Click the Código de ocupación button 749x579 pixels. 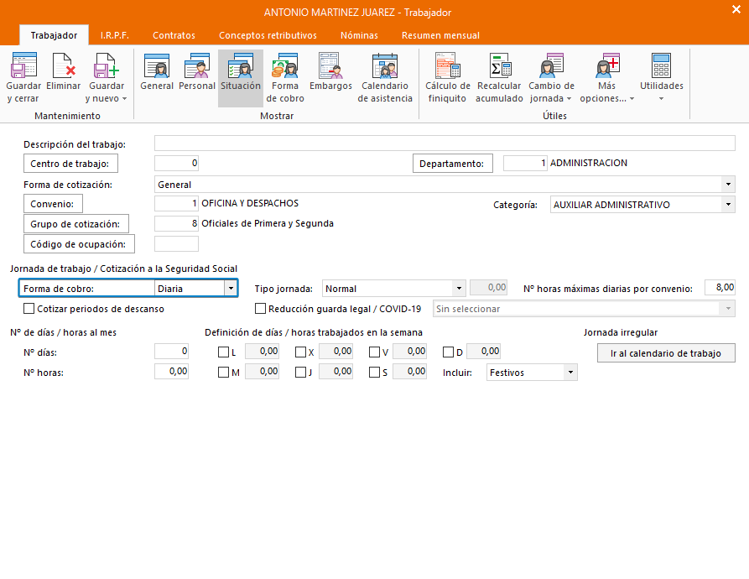pos(79,243)
